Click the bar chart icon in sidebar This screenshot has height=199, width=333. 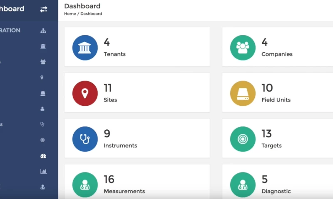(x=43, y=171)
